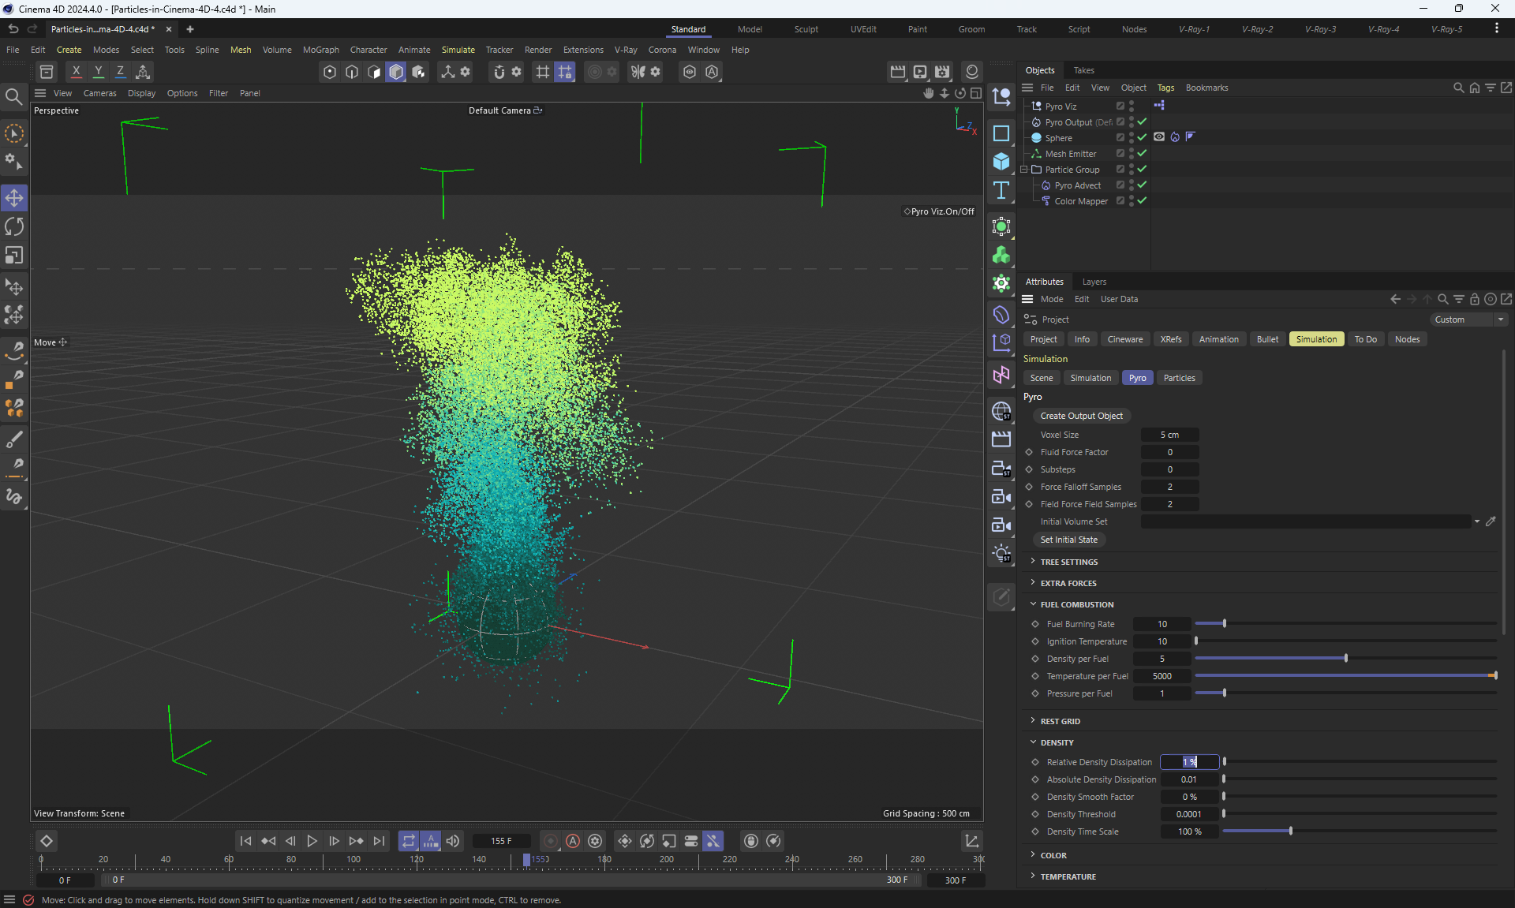1515x908 pixels.
Task: Activate the Move tool
Action: [x=14, y=198]
